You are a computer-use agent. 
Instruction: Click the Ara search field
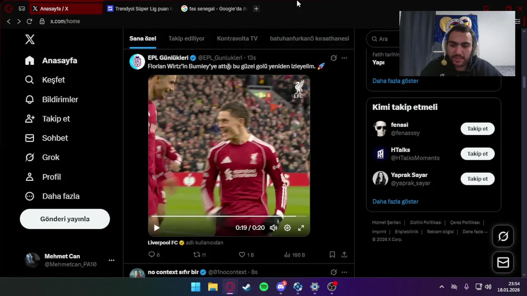(384, 39)
